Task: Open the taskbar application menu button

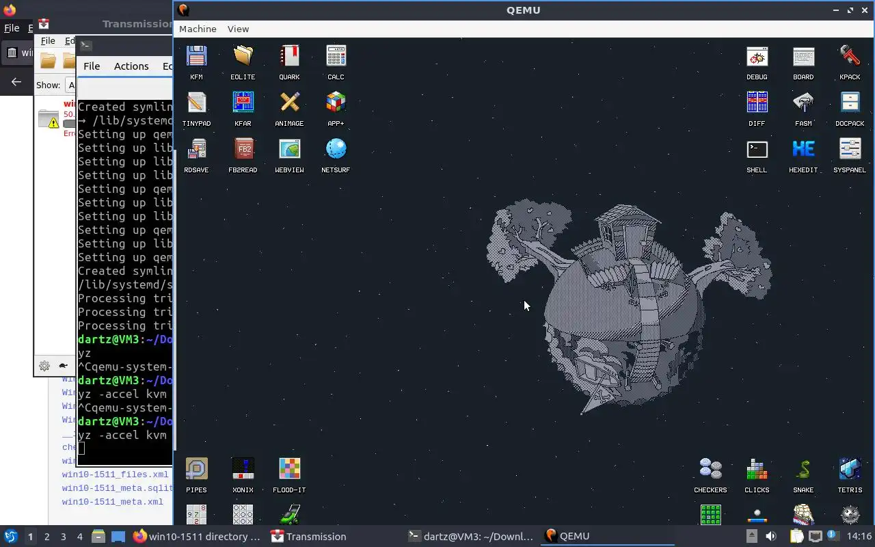Action: 10,537
